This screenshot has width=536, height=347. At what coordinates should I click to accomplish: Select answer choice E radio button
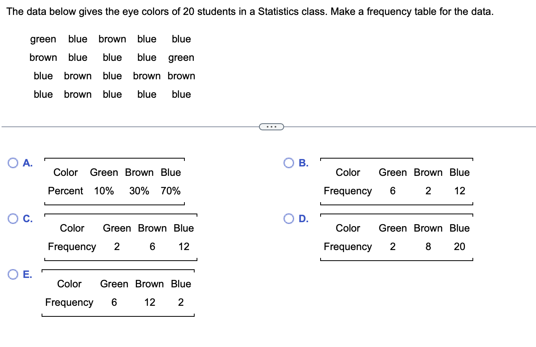point(13,274)
